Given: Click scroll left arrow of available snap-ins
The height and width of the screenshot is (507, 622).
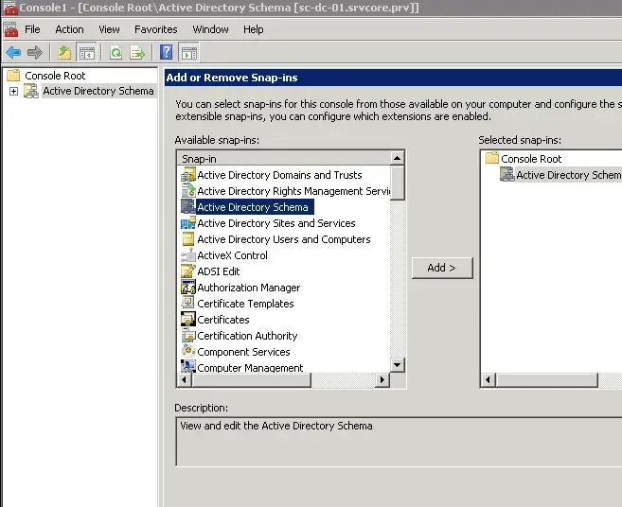Looking at the screenshot, I should tap(184, 379).
